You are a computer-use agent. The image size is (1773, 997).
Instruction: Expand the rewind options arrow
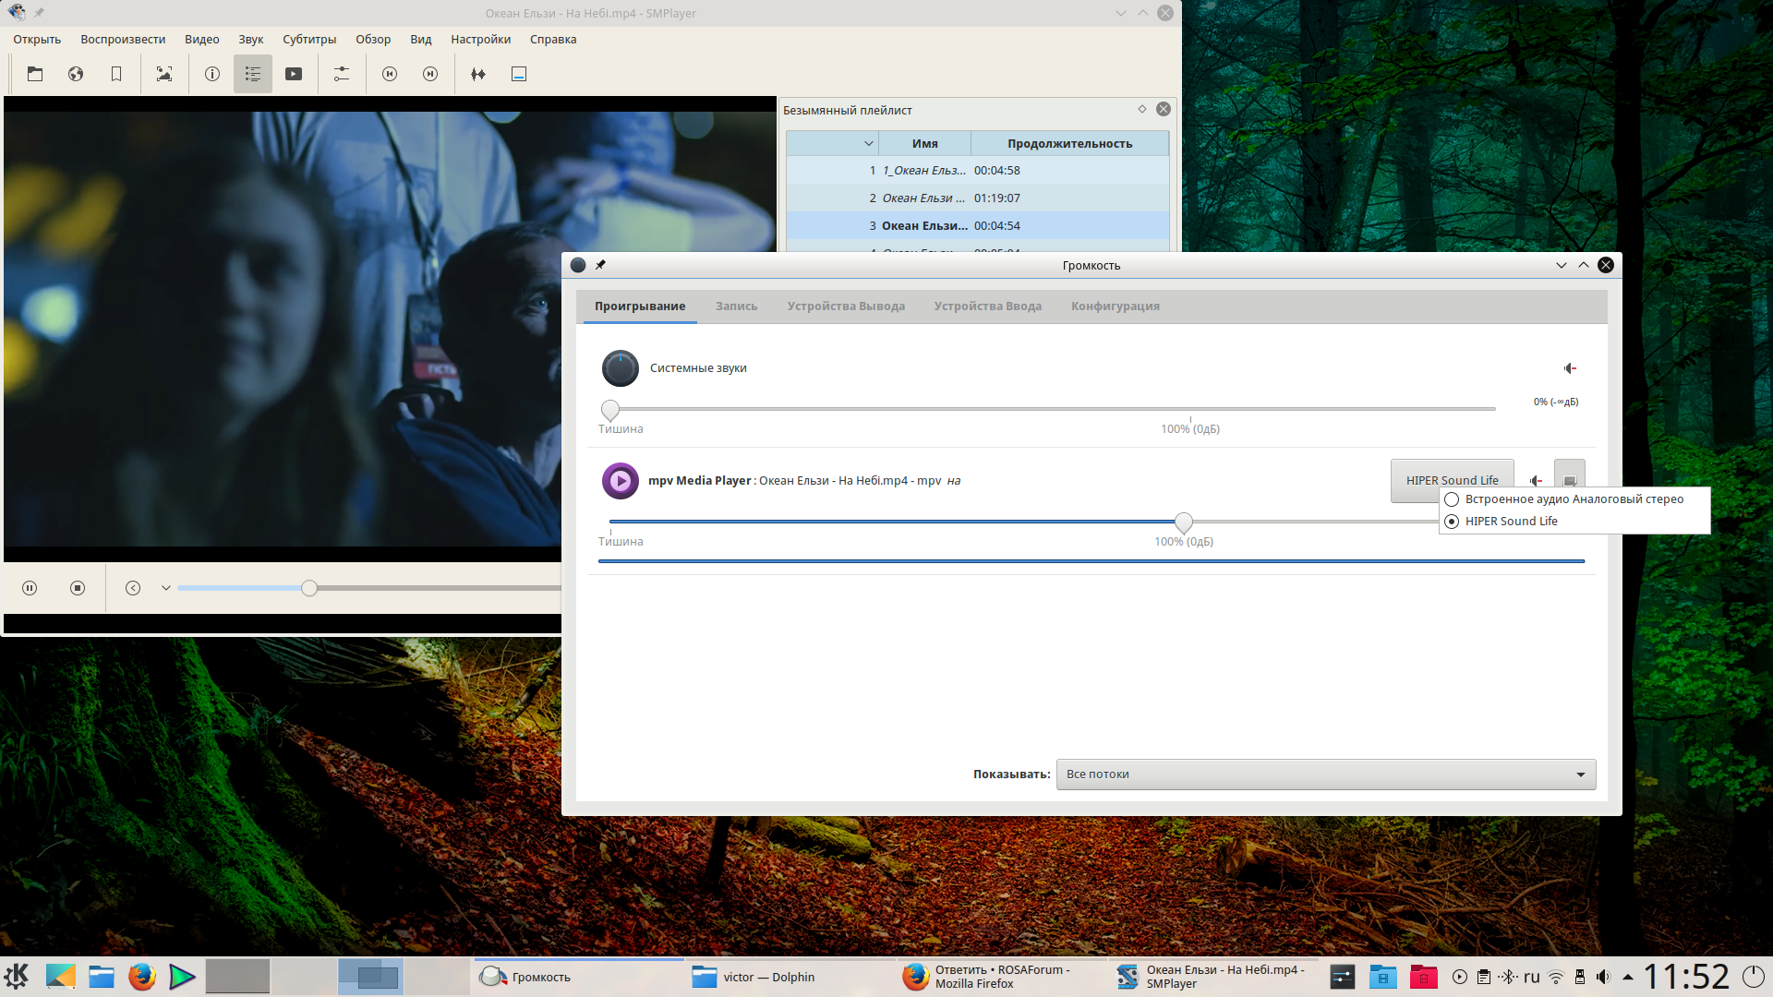point(166,588)
